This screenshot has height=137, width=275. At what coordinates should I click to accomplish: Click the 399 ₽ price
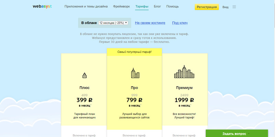(85, 100)
